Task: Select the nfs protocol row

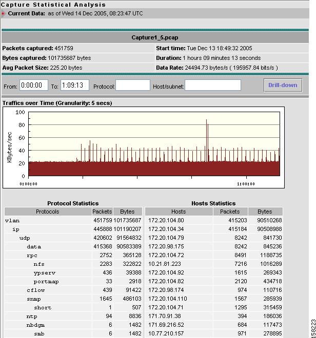Action: pos(73,264)
